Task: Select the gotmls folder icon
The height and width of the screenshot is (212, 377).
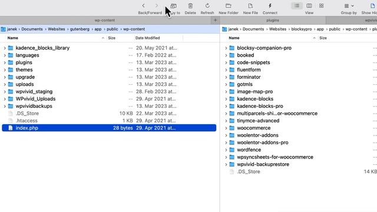Action: click(232, 84)
